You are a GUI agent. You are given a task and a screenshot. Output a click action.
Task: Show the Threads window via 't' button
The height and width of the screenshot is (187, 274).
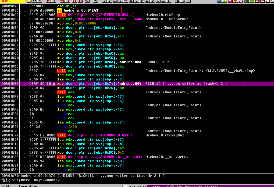click(120, 1)
